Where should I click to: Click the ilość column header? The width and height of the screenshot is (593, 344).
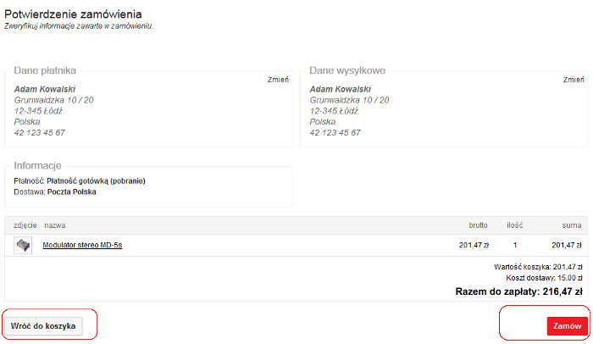pos(515,225)
